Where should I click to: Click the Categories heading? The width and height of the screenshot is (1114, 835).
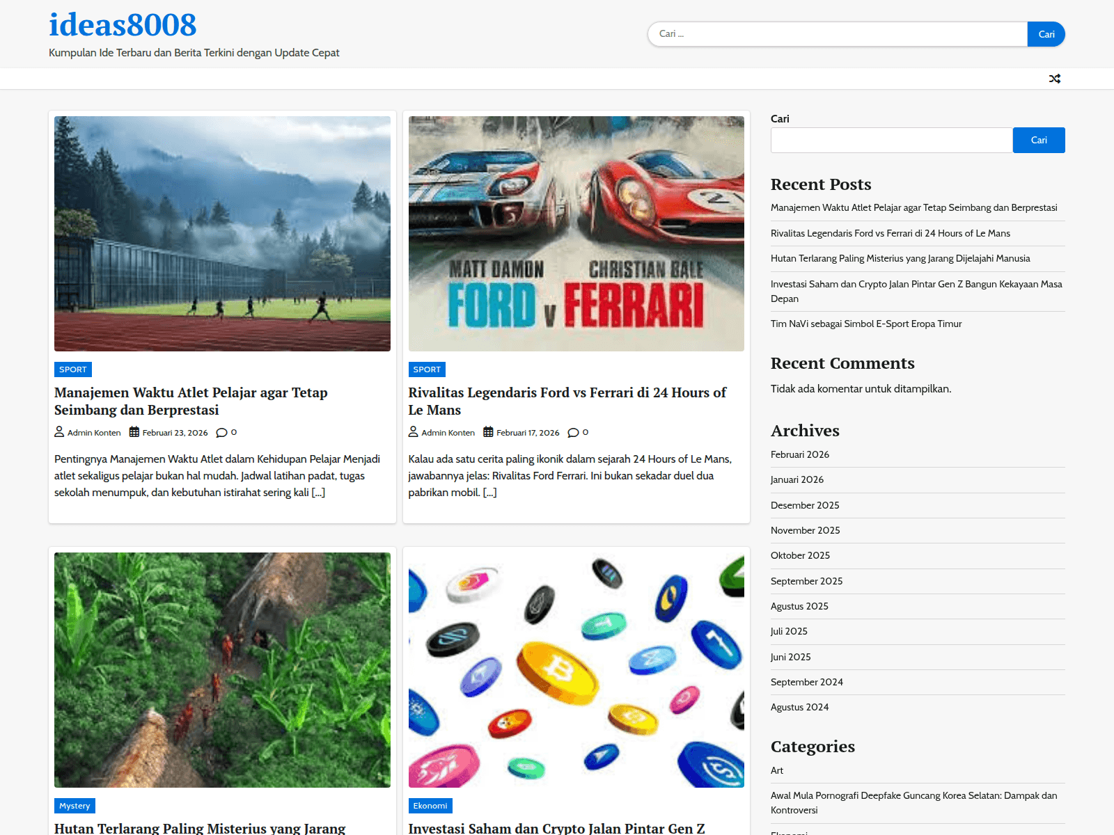click(x=813, y=747)
